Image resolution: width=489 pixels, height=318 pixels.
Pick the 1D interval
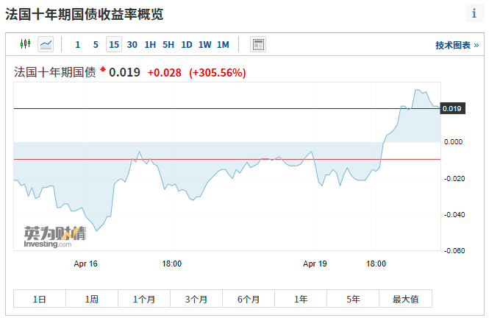(187, 44)
